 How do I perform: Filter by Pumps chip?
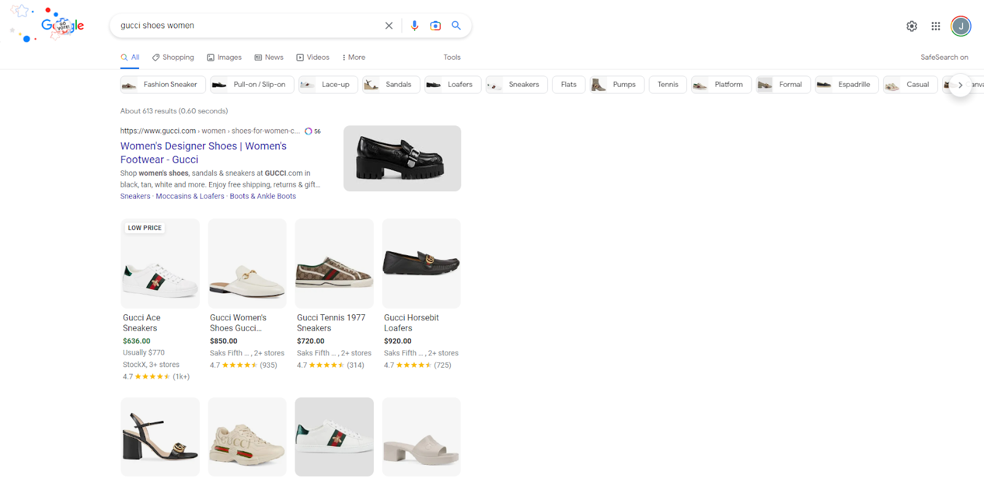coord(617,84)
